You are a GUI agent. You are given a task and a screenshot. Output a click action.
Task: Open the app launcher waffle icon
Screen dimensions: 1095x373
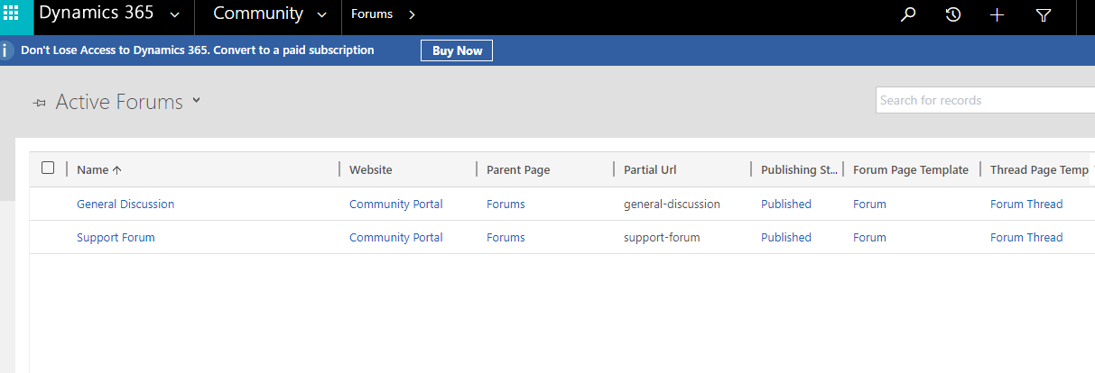11,14
